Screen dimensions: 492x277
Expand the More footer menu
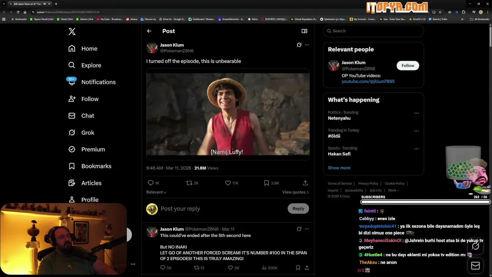[x=394, y=190]
